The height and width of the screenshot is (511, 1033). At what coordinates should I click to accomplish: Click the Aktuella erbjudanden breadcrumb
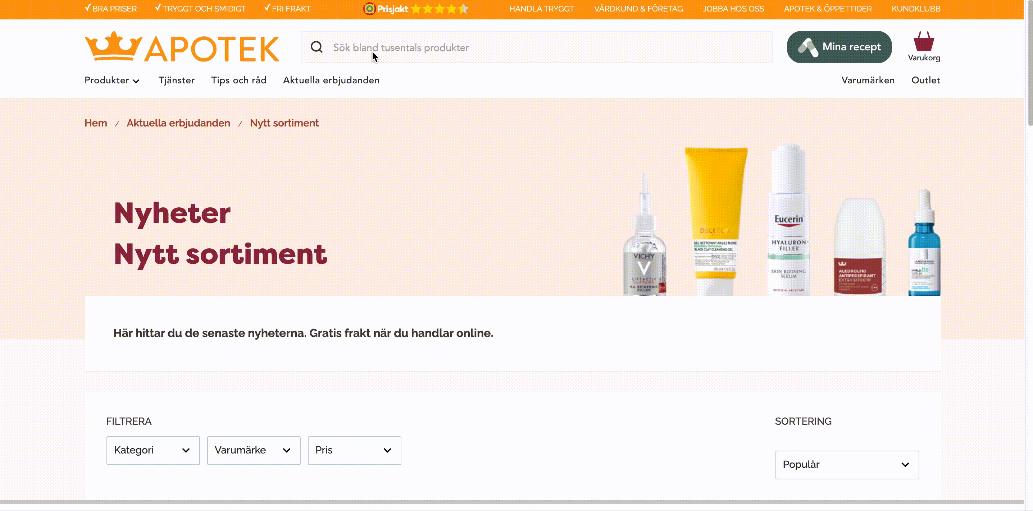178,123
